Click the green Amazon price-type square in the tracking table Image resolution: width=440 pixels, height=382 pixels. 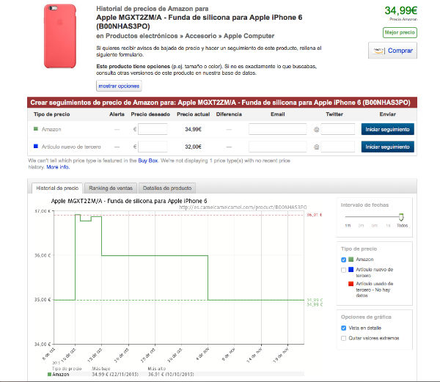[37, 129]
